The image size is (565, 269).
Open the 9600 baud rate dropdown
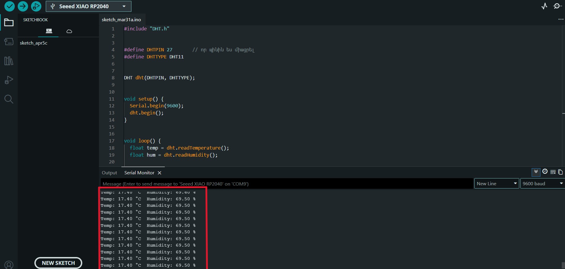542,183
